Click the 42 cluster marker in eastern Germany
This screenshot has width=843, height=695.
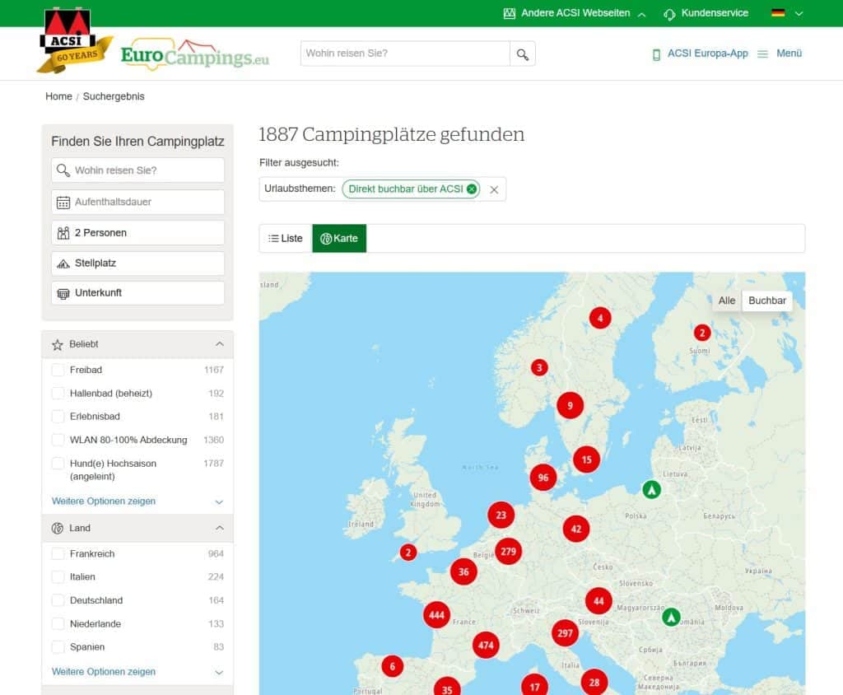point(575,529)
